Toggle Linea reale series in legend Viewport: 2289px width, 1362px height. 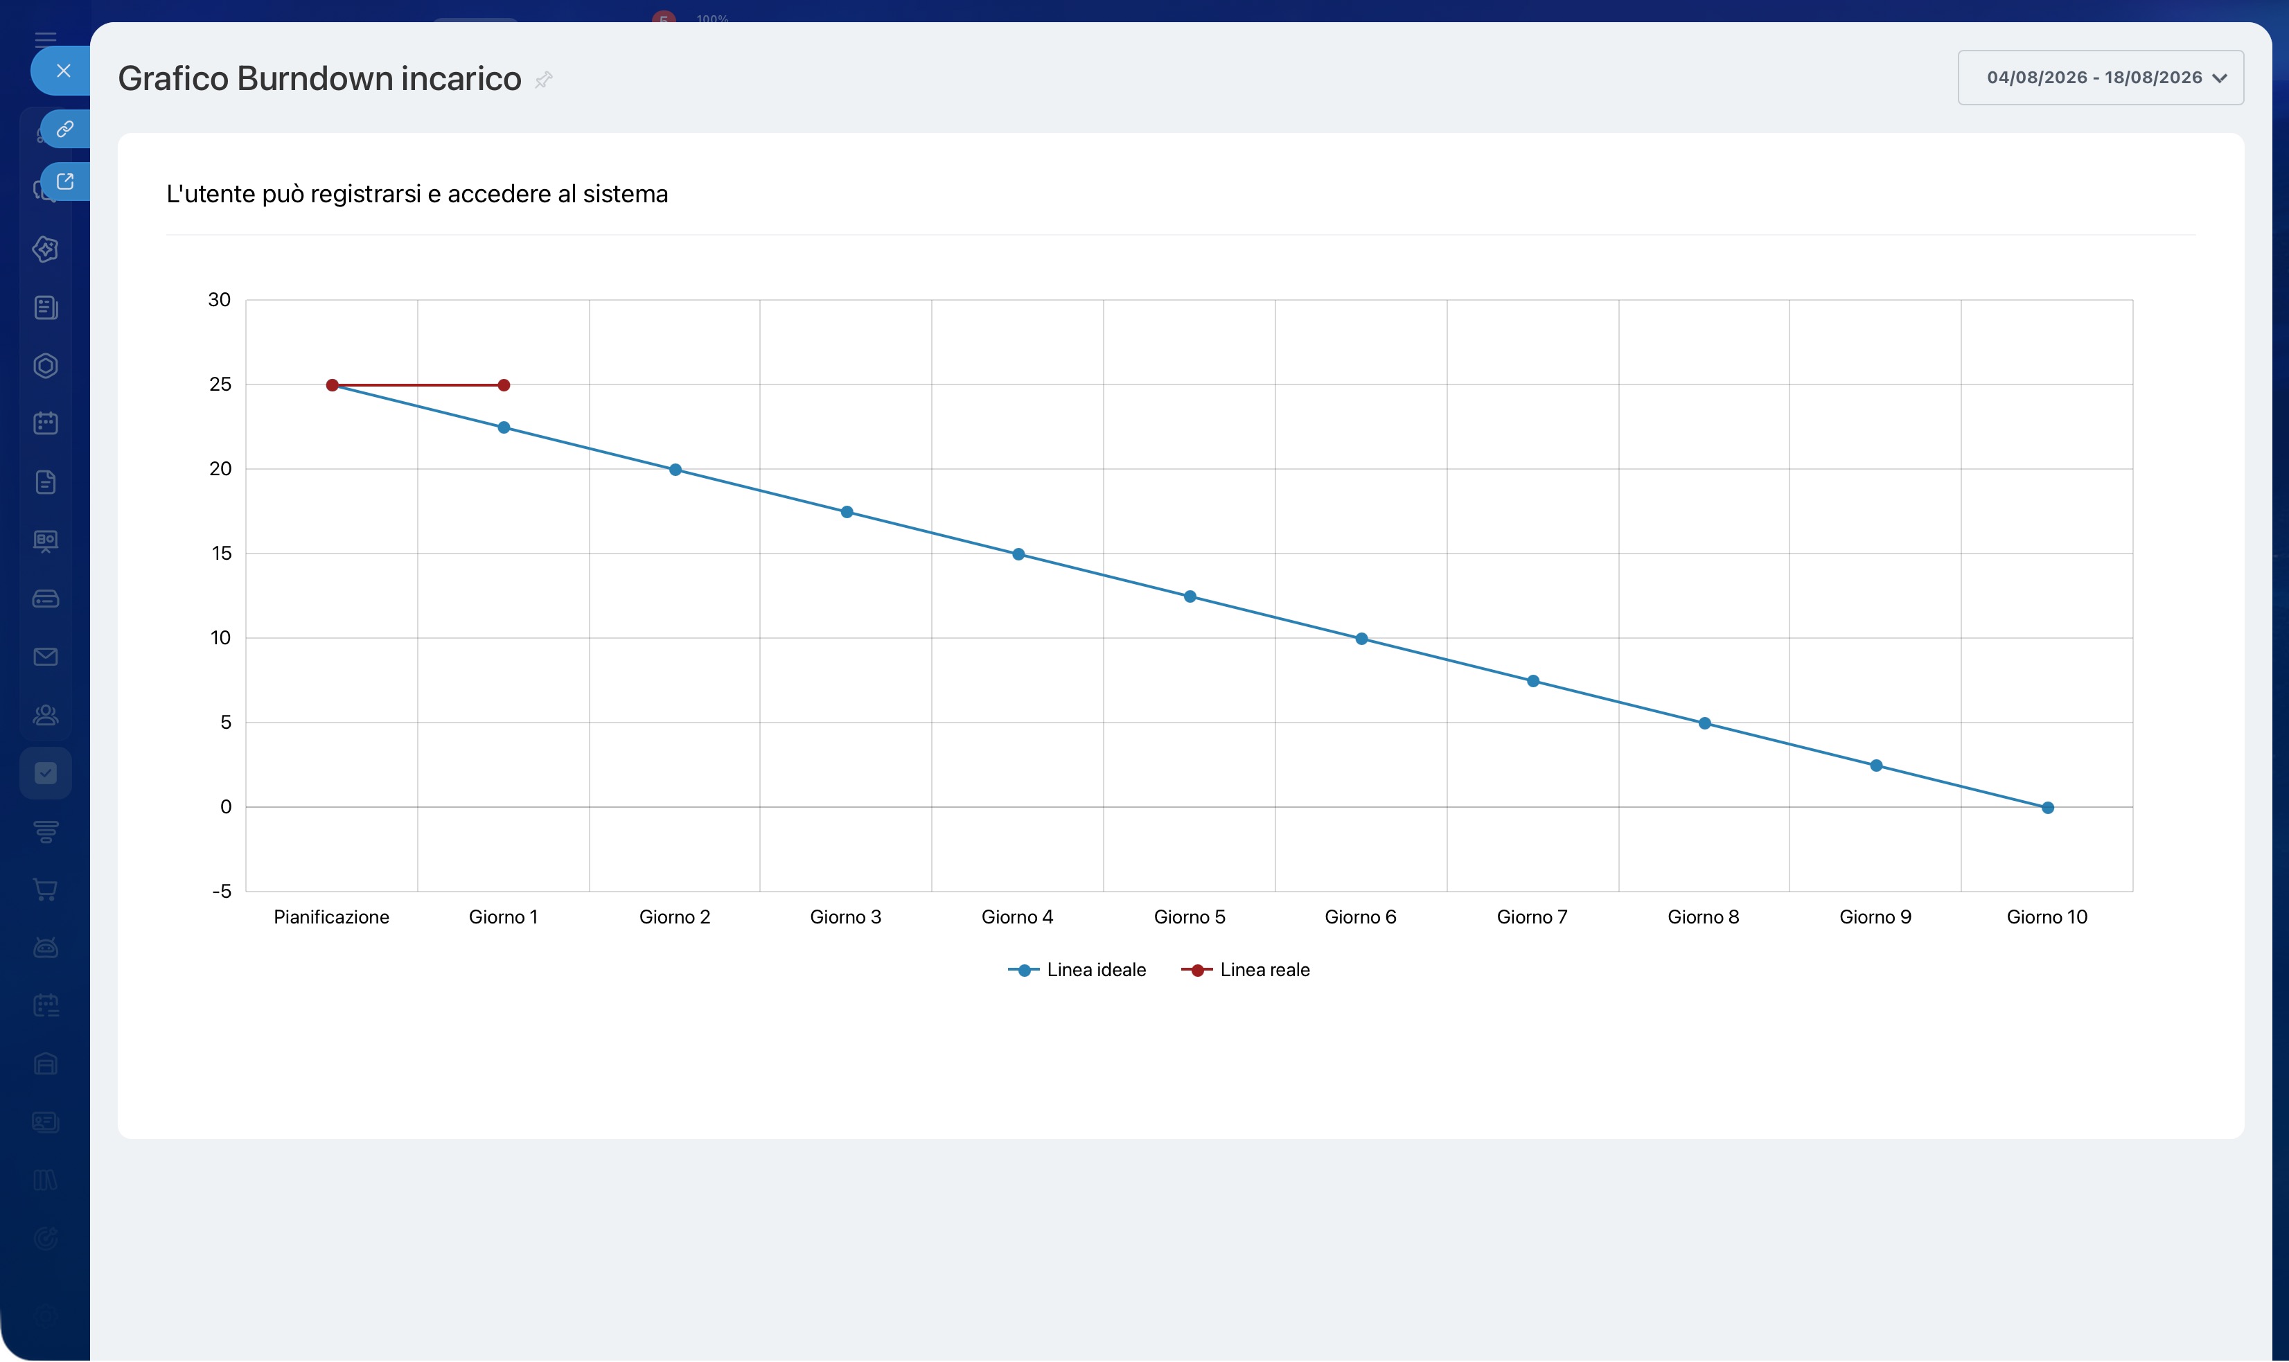[1244, 970]
